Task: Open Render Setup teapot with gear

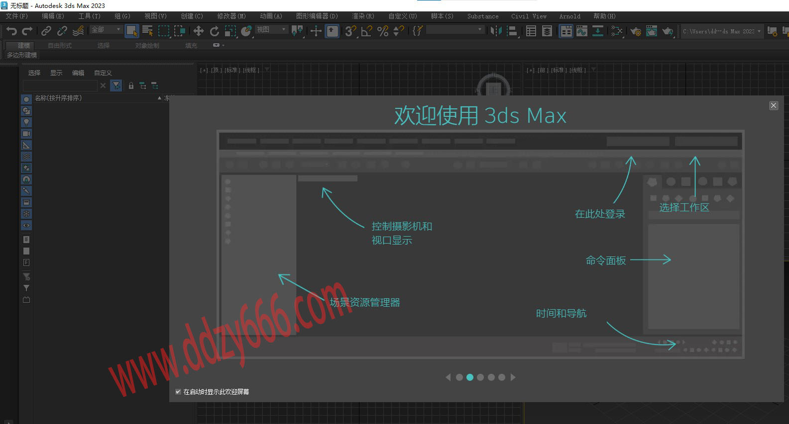Action: 636,31
